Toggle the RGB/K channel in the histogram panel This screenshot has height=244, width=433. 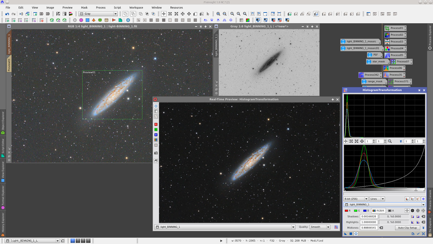click(x=379, y=210)
